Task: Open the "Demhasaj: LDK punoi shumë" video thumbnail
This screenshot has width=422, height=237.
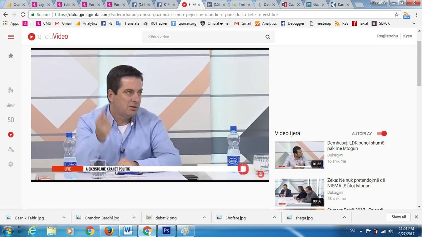Action: [x=299, y=155]
